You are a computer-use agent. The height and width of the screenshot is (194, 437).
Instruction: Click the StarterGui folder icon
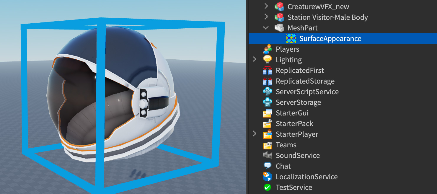tap(267, 113)
